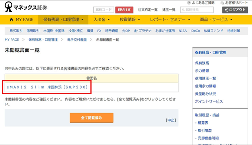Open the お客様サポート link

pos(236,3)
